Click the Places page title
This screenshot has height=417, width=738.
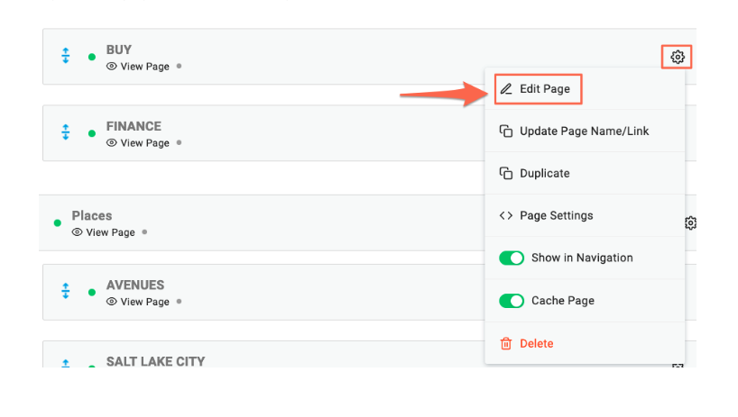[x=92, y=215]
